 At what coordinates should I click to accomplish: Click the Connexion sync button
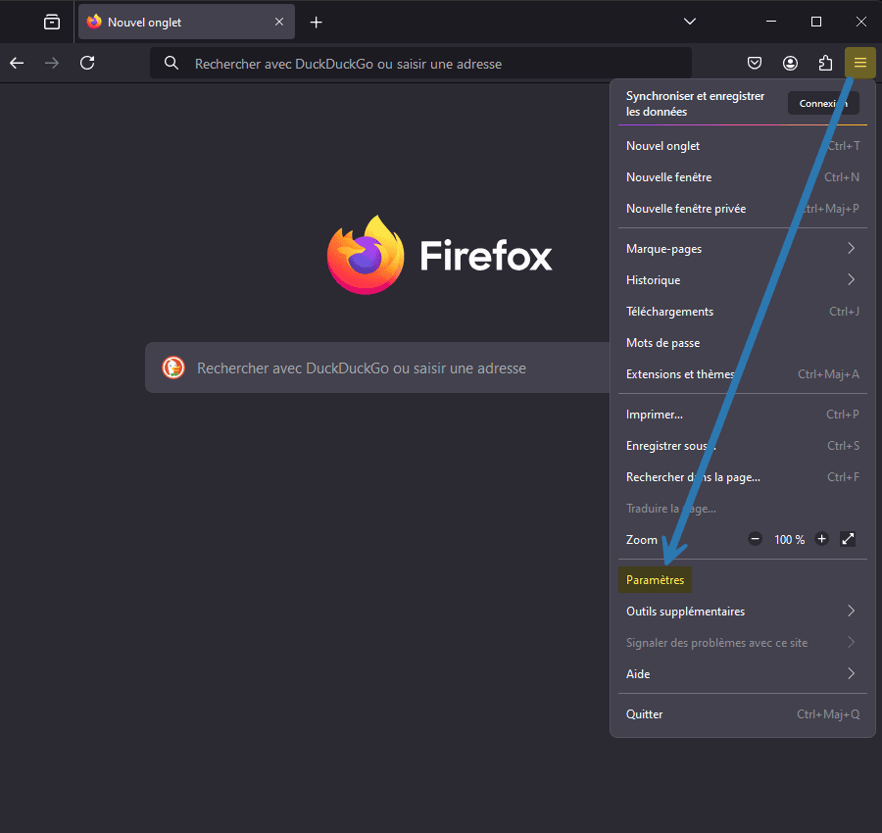coord(823,104)
